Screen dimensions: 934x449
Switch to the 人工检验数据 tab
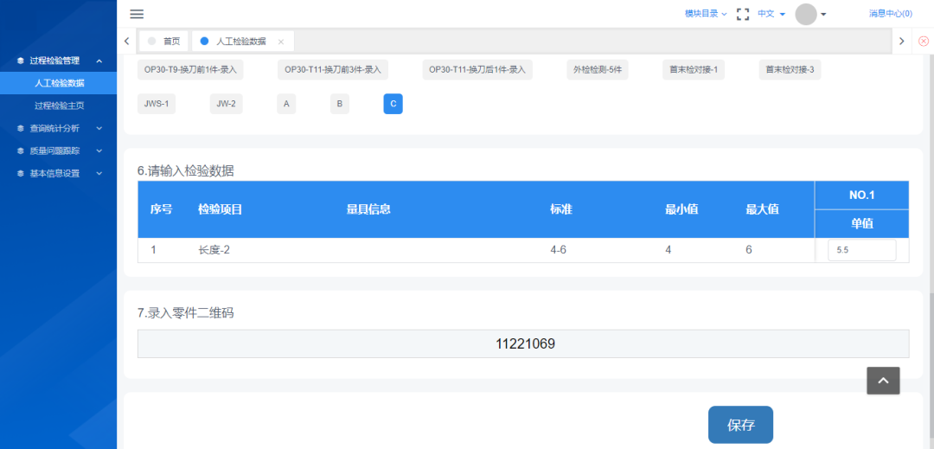click(243, 41)
